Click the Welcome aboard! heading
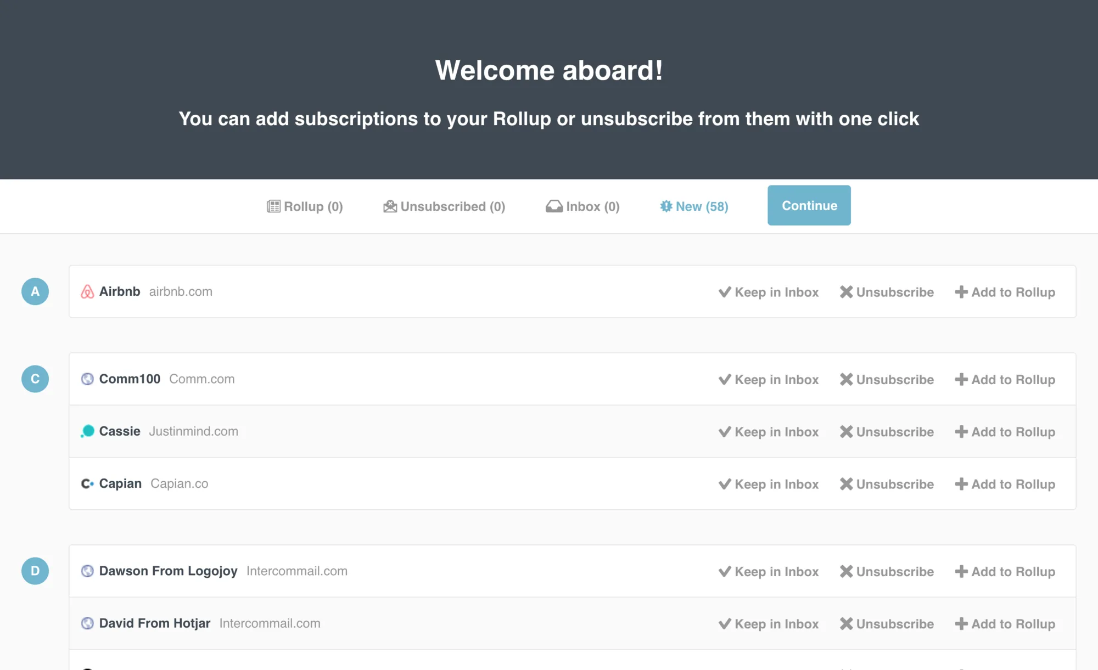Screen dimensions: 1098x670 549,70
